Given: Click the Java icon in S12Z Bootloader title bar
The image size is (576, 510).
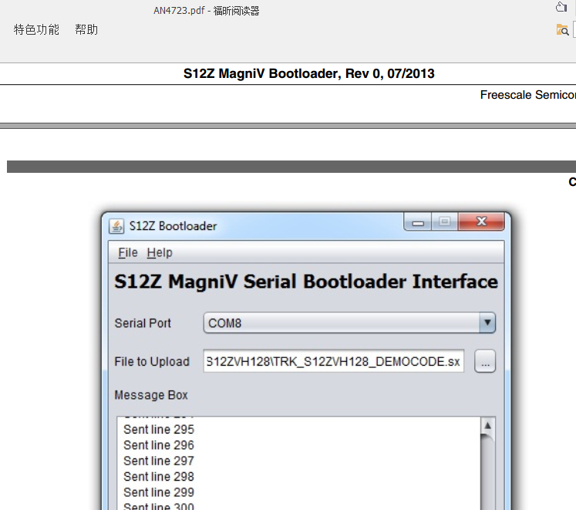Looking at the screenshot, I should click(116, 226).
